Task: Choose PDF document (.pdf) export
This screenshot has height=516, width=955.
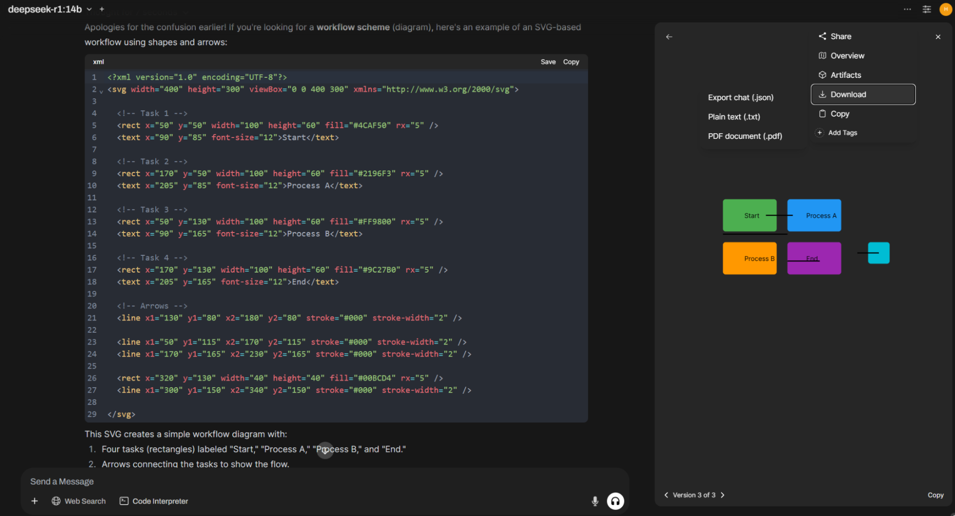Action: point(745,136)
